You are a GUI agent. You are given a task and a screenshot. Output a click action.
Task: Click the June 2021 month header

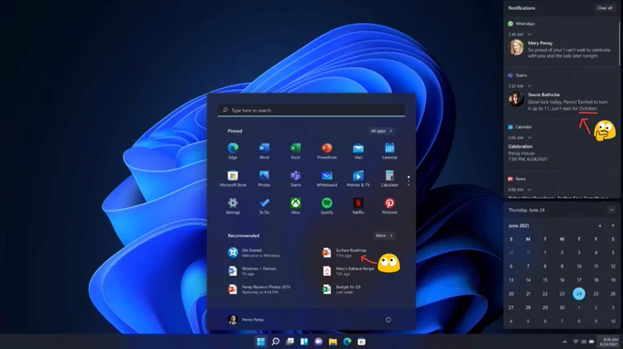tap(519, 225)
